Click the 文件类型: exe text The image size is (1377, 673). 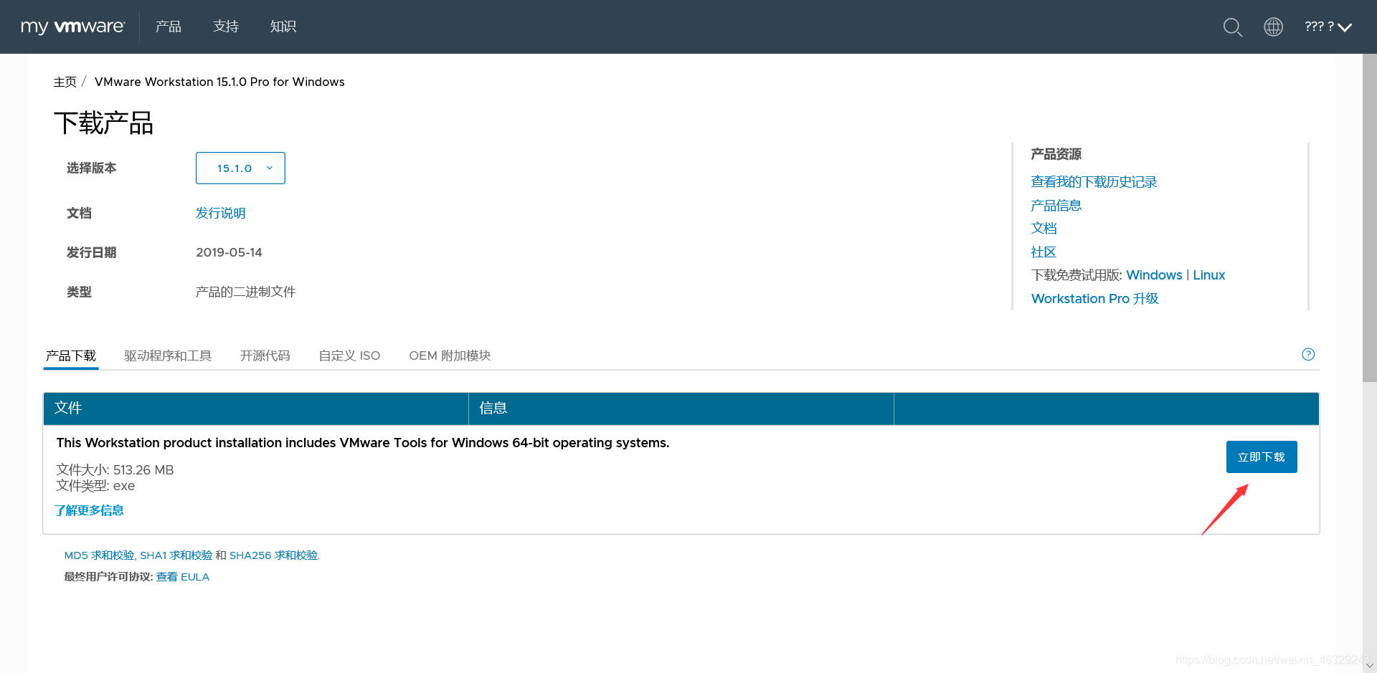click(95, 486)
